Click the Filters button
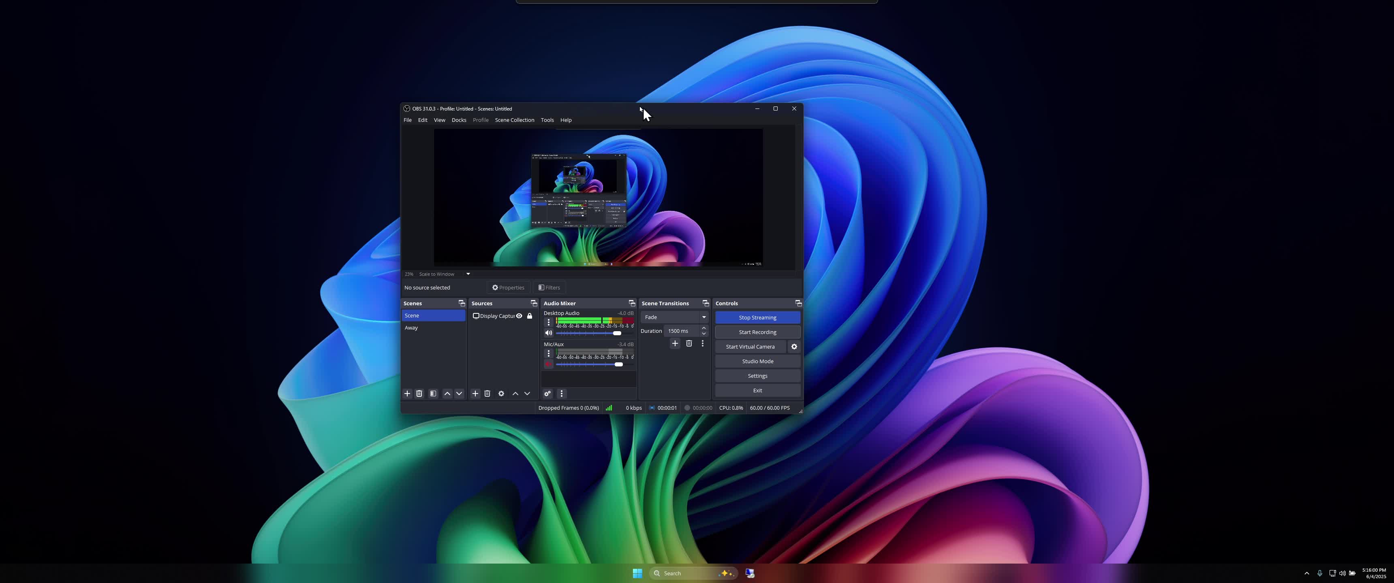The width and height of the screenshot is (1394, 583). 549,288
